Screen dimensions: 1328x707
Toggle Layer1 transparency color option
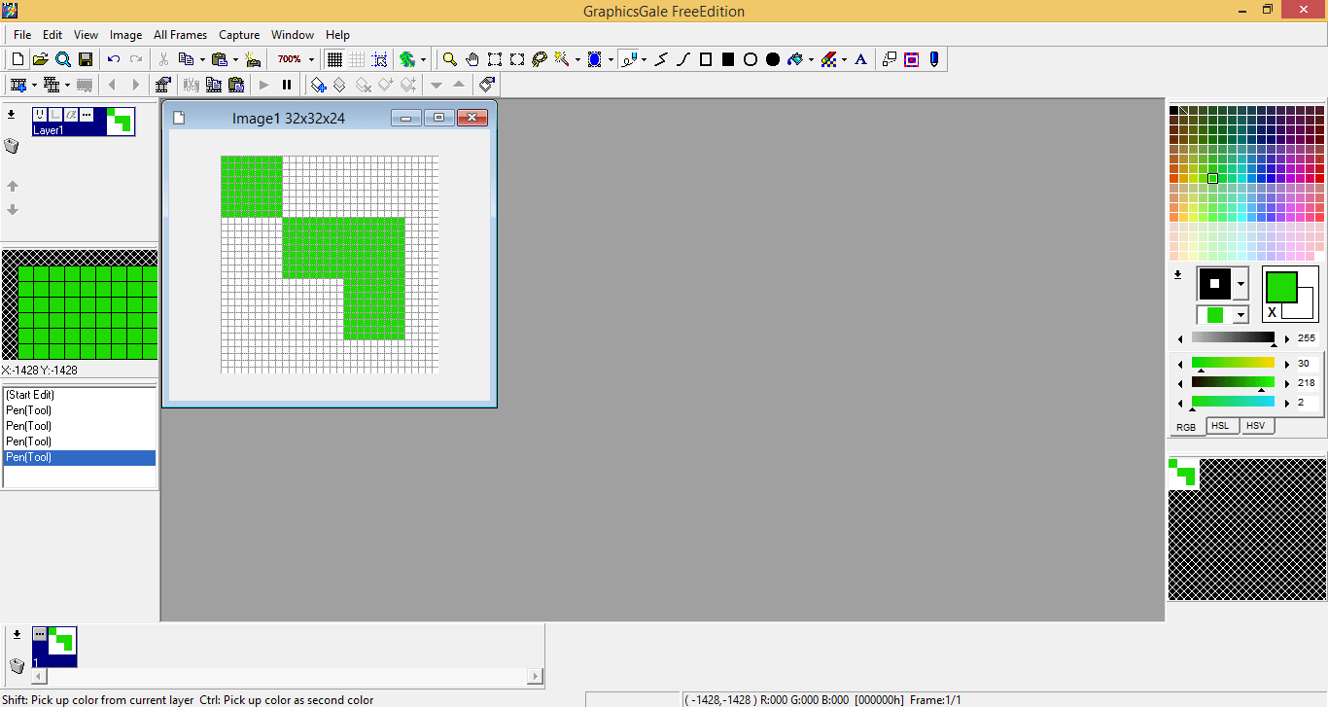pos(55,115)
